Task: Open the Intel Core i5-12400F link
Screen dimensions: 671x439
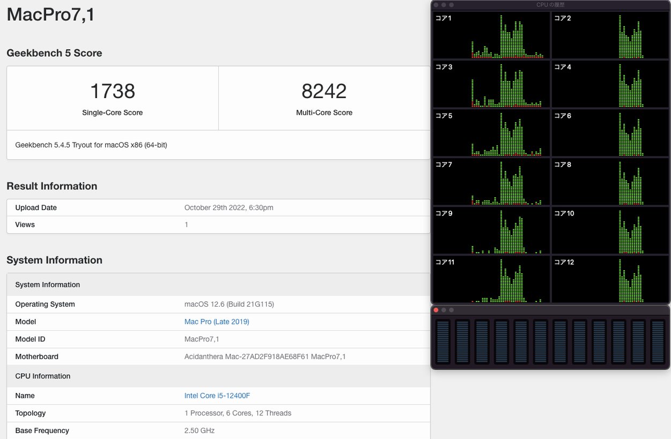Action: pos(217,396)
